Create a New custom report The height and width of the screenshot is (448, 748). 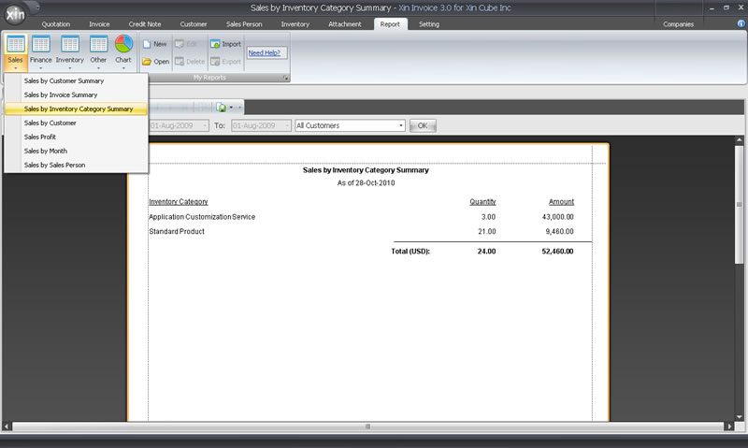point(155,44)
